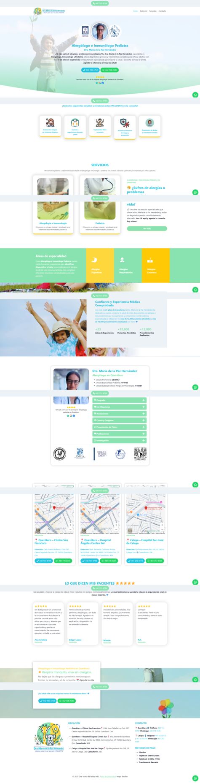
Task: Open the Servicios nav link
Action: pyautogui.click(x=153, y=11)
